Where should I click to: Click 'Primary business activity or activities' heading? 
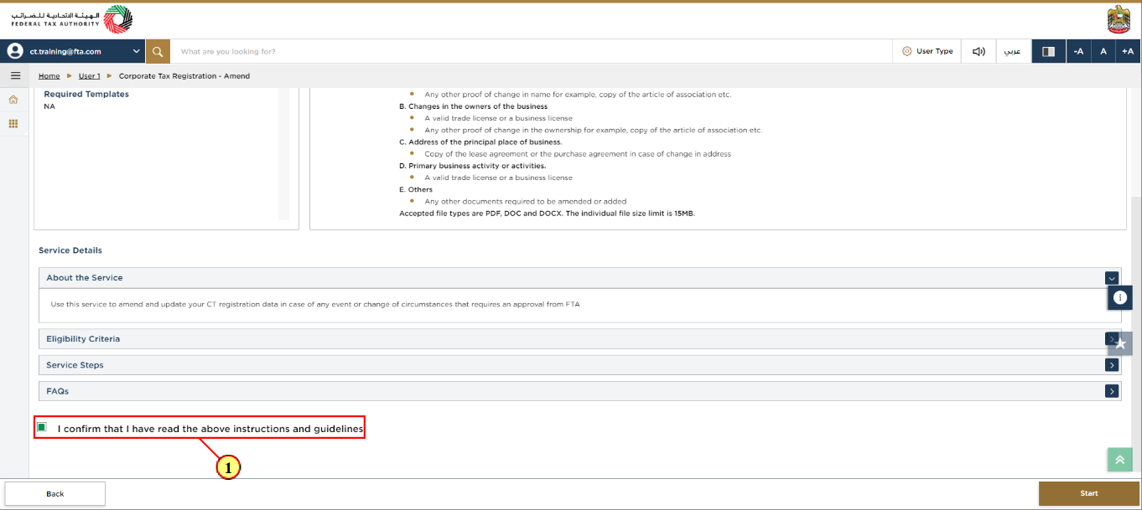[x=472, y=166]
